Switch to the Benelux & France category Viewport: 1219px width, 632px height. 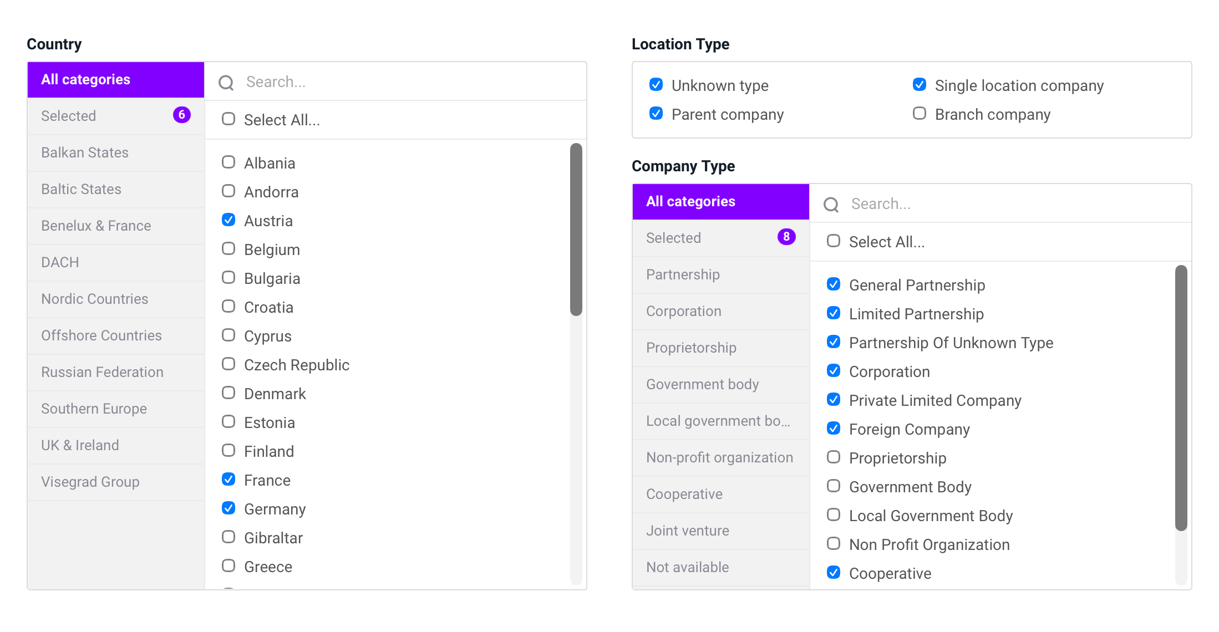click(96, 226)
